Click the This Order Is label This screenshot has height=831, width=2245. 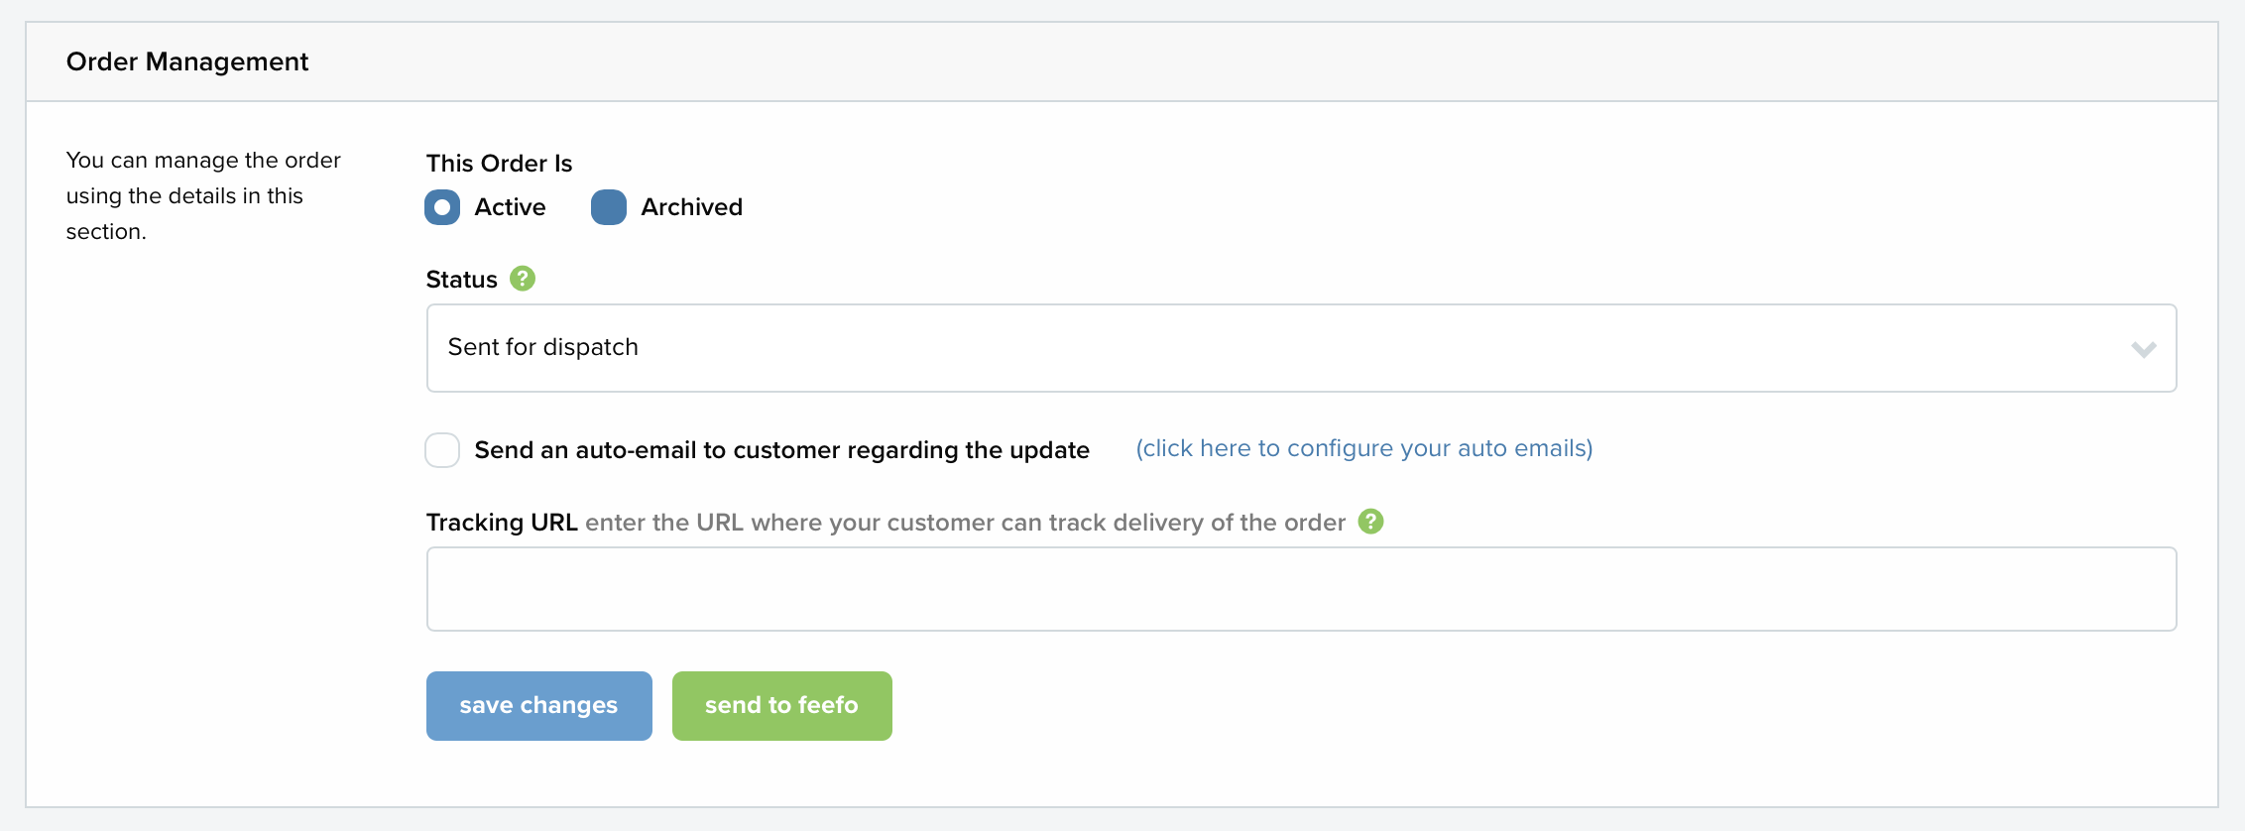pos(500,164)
